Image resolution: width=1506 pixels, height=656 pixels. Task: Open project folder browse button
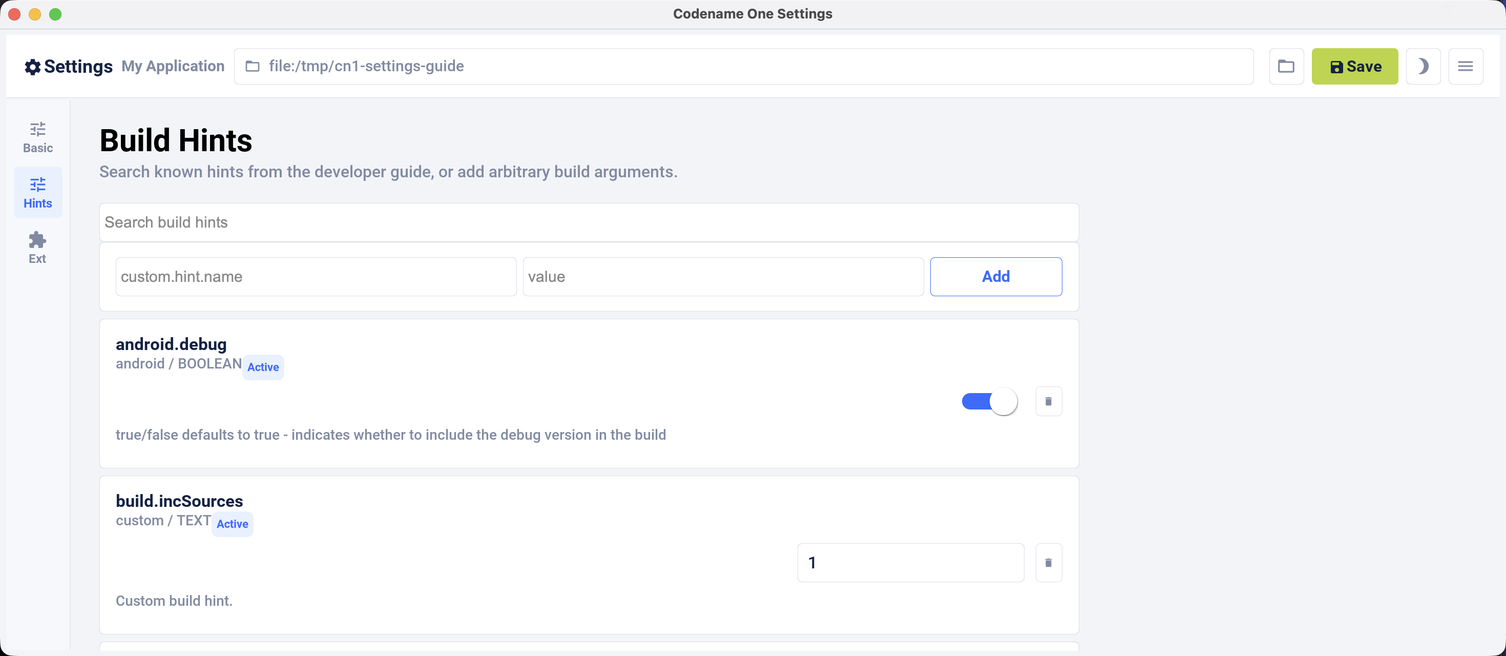pyautogui.click(x=1286, y=66)
